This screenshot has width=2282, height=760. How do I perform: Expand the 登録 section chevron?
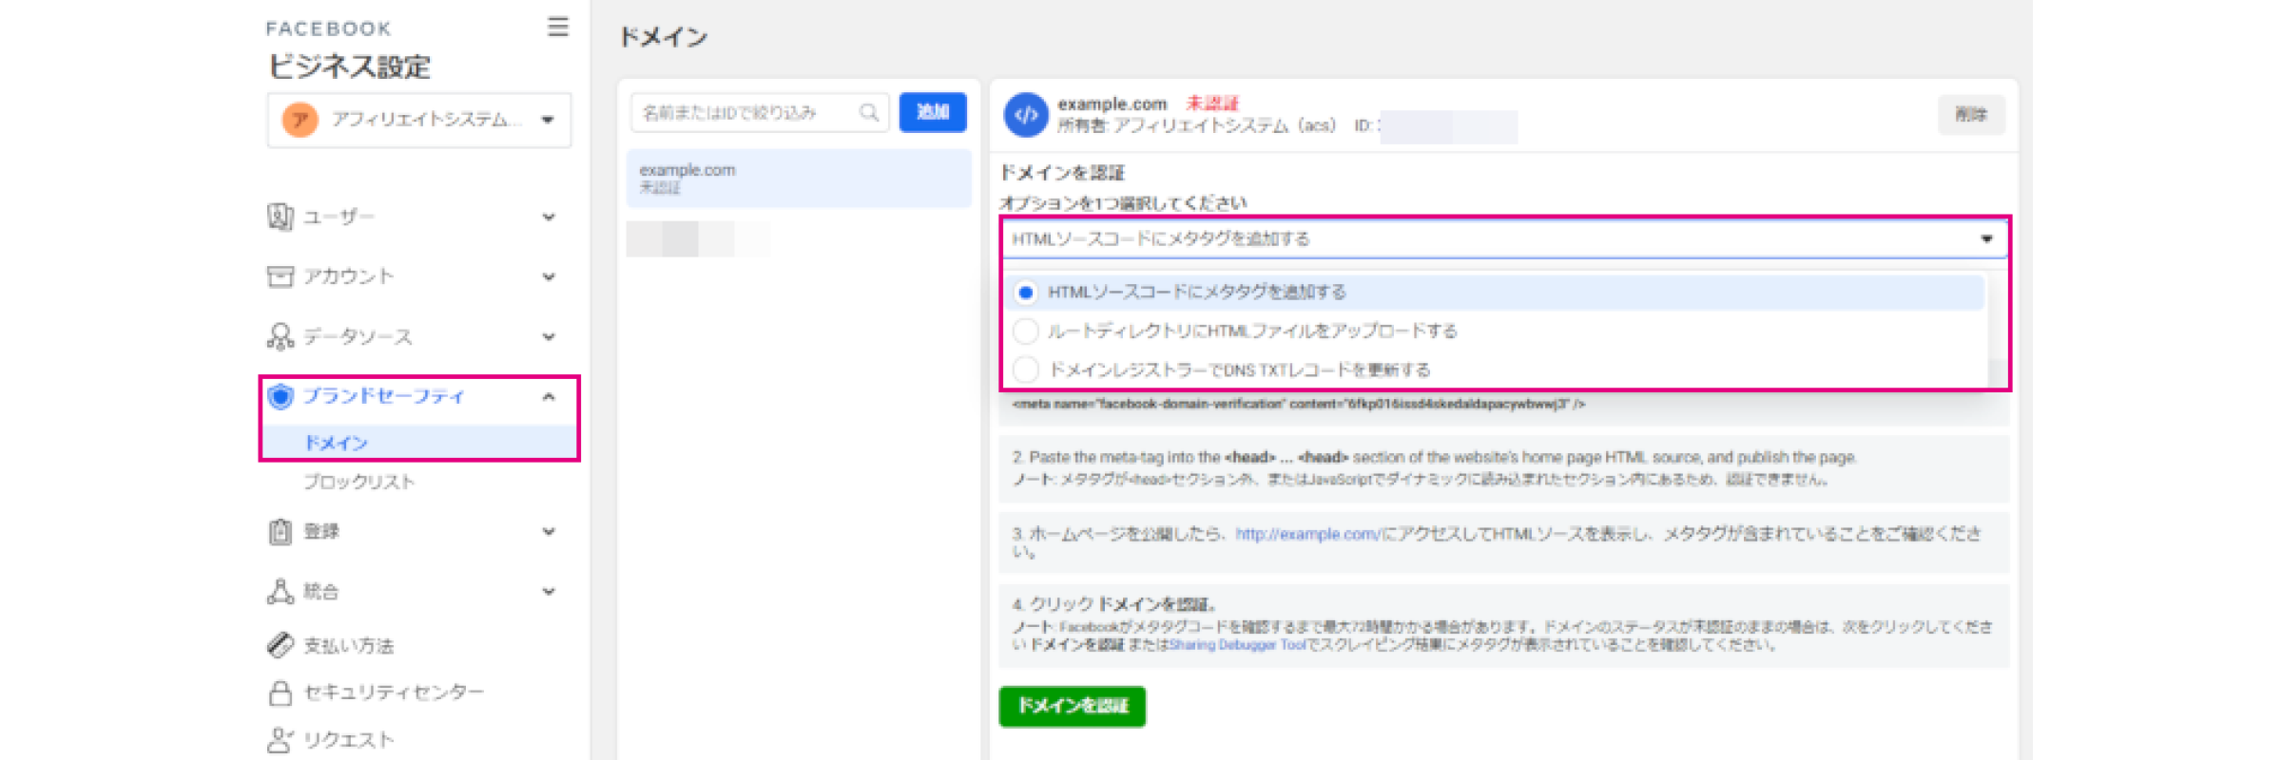point(549,531)
